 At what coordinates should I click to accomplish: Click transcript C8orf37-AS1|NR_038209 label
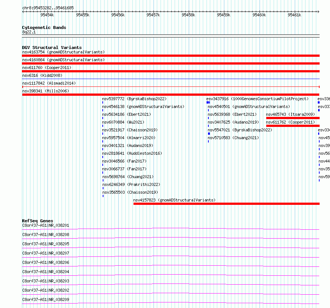pyautogui.click(x=46, y=299)
